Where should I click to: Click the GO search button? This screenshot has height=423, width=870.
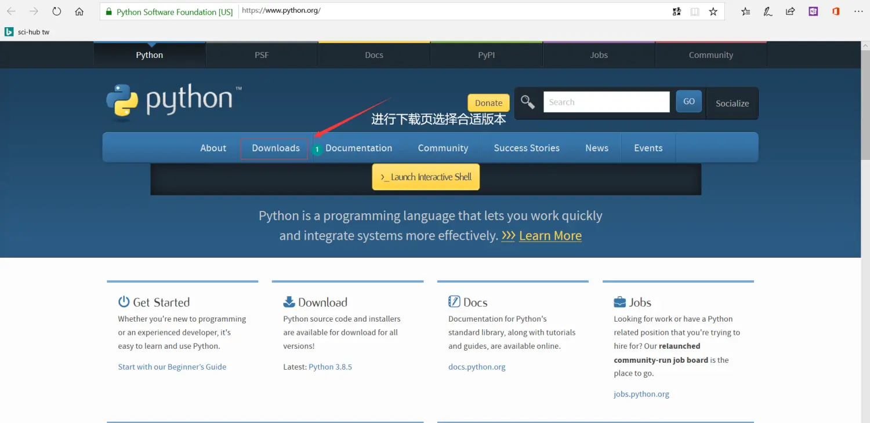pyautogui.click(x=689, y=101)
